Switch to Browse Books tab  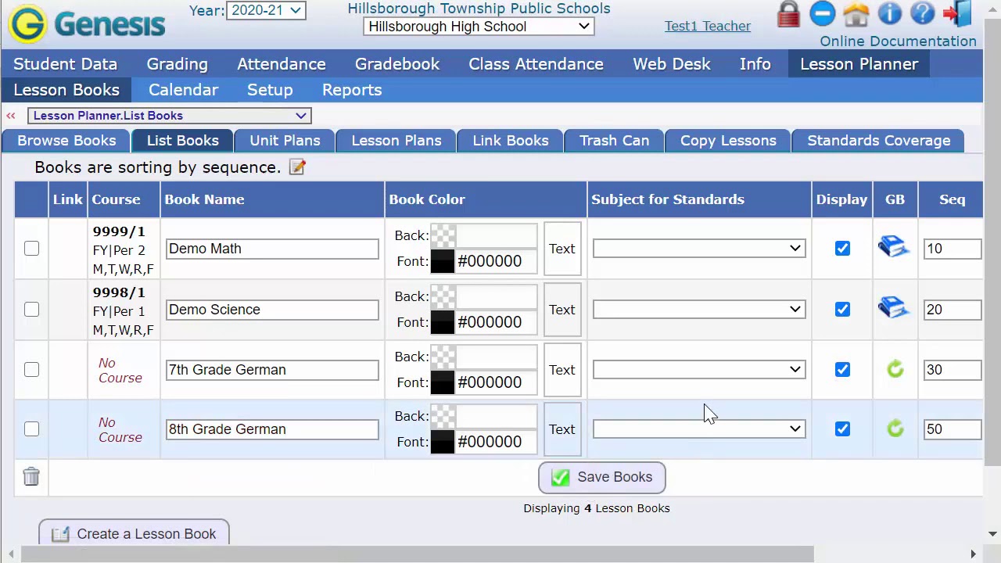(x=66, y=141)
